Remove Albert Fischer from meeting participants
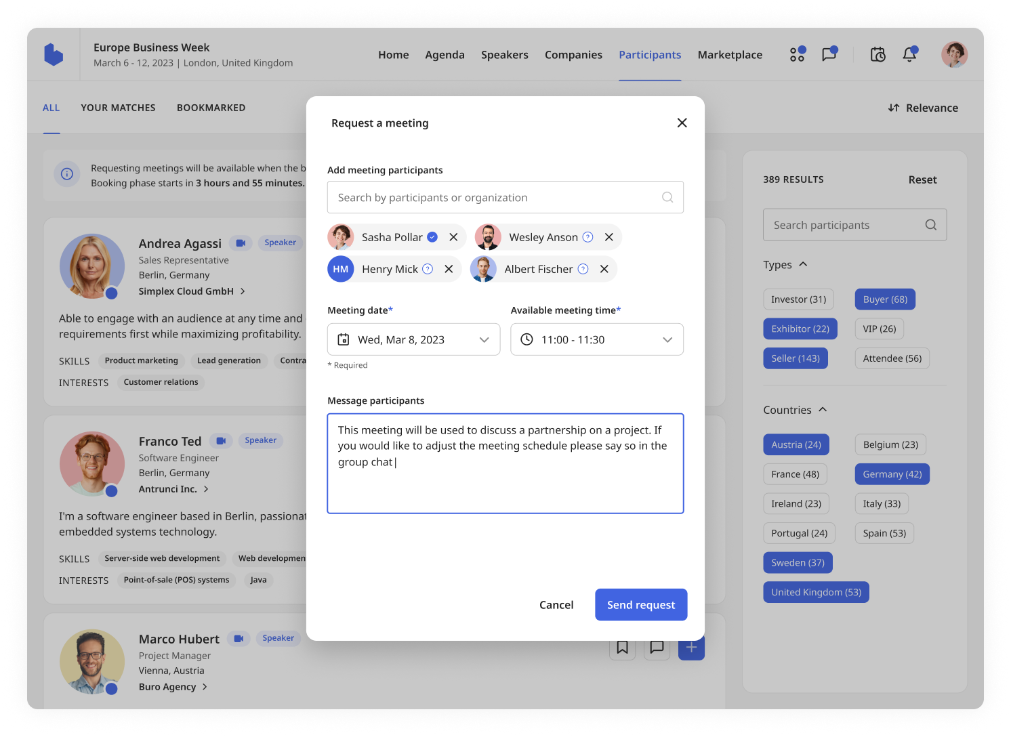The width and height of the screenshot is (1011, 737). [604, 269]
